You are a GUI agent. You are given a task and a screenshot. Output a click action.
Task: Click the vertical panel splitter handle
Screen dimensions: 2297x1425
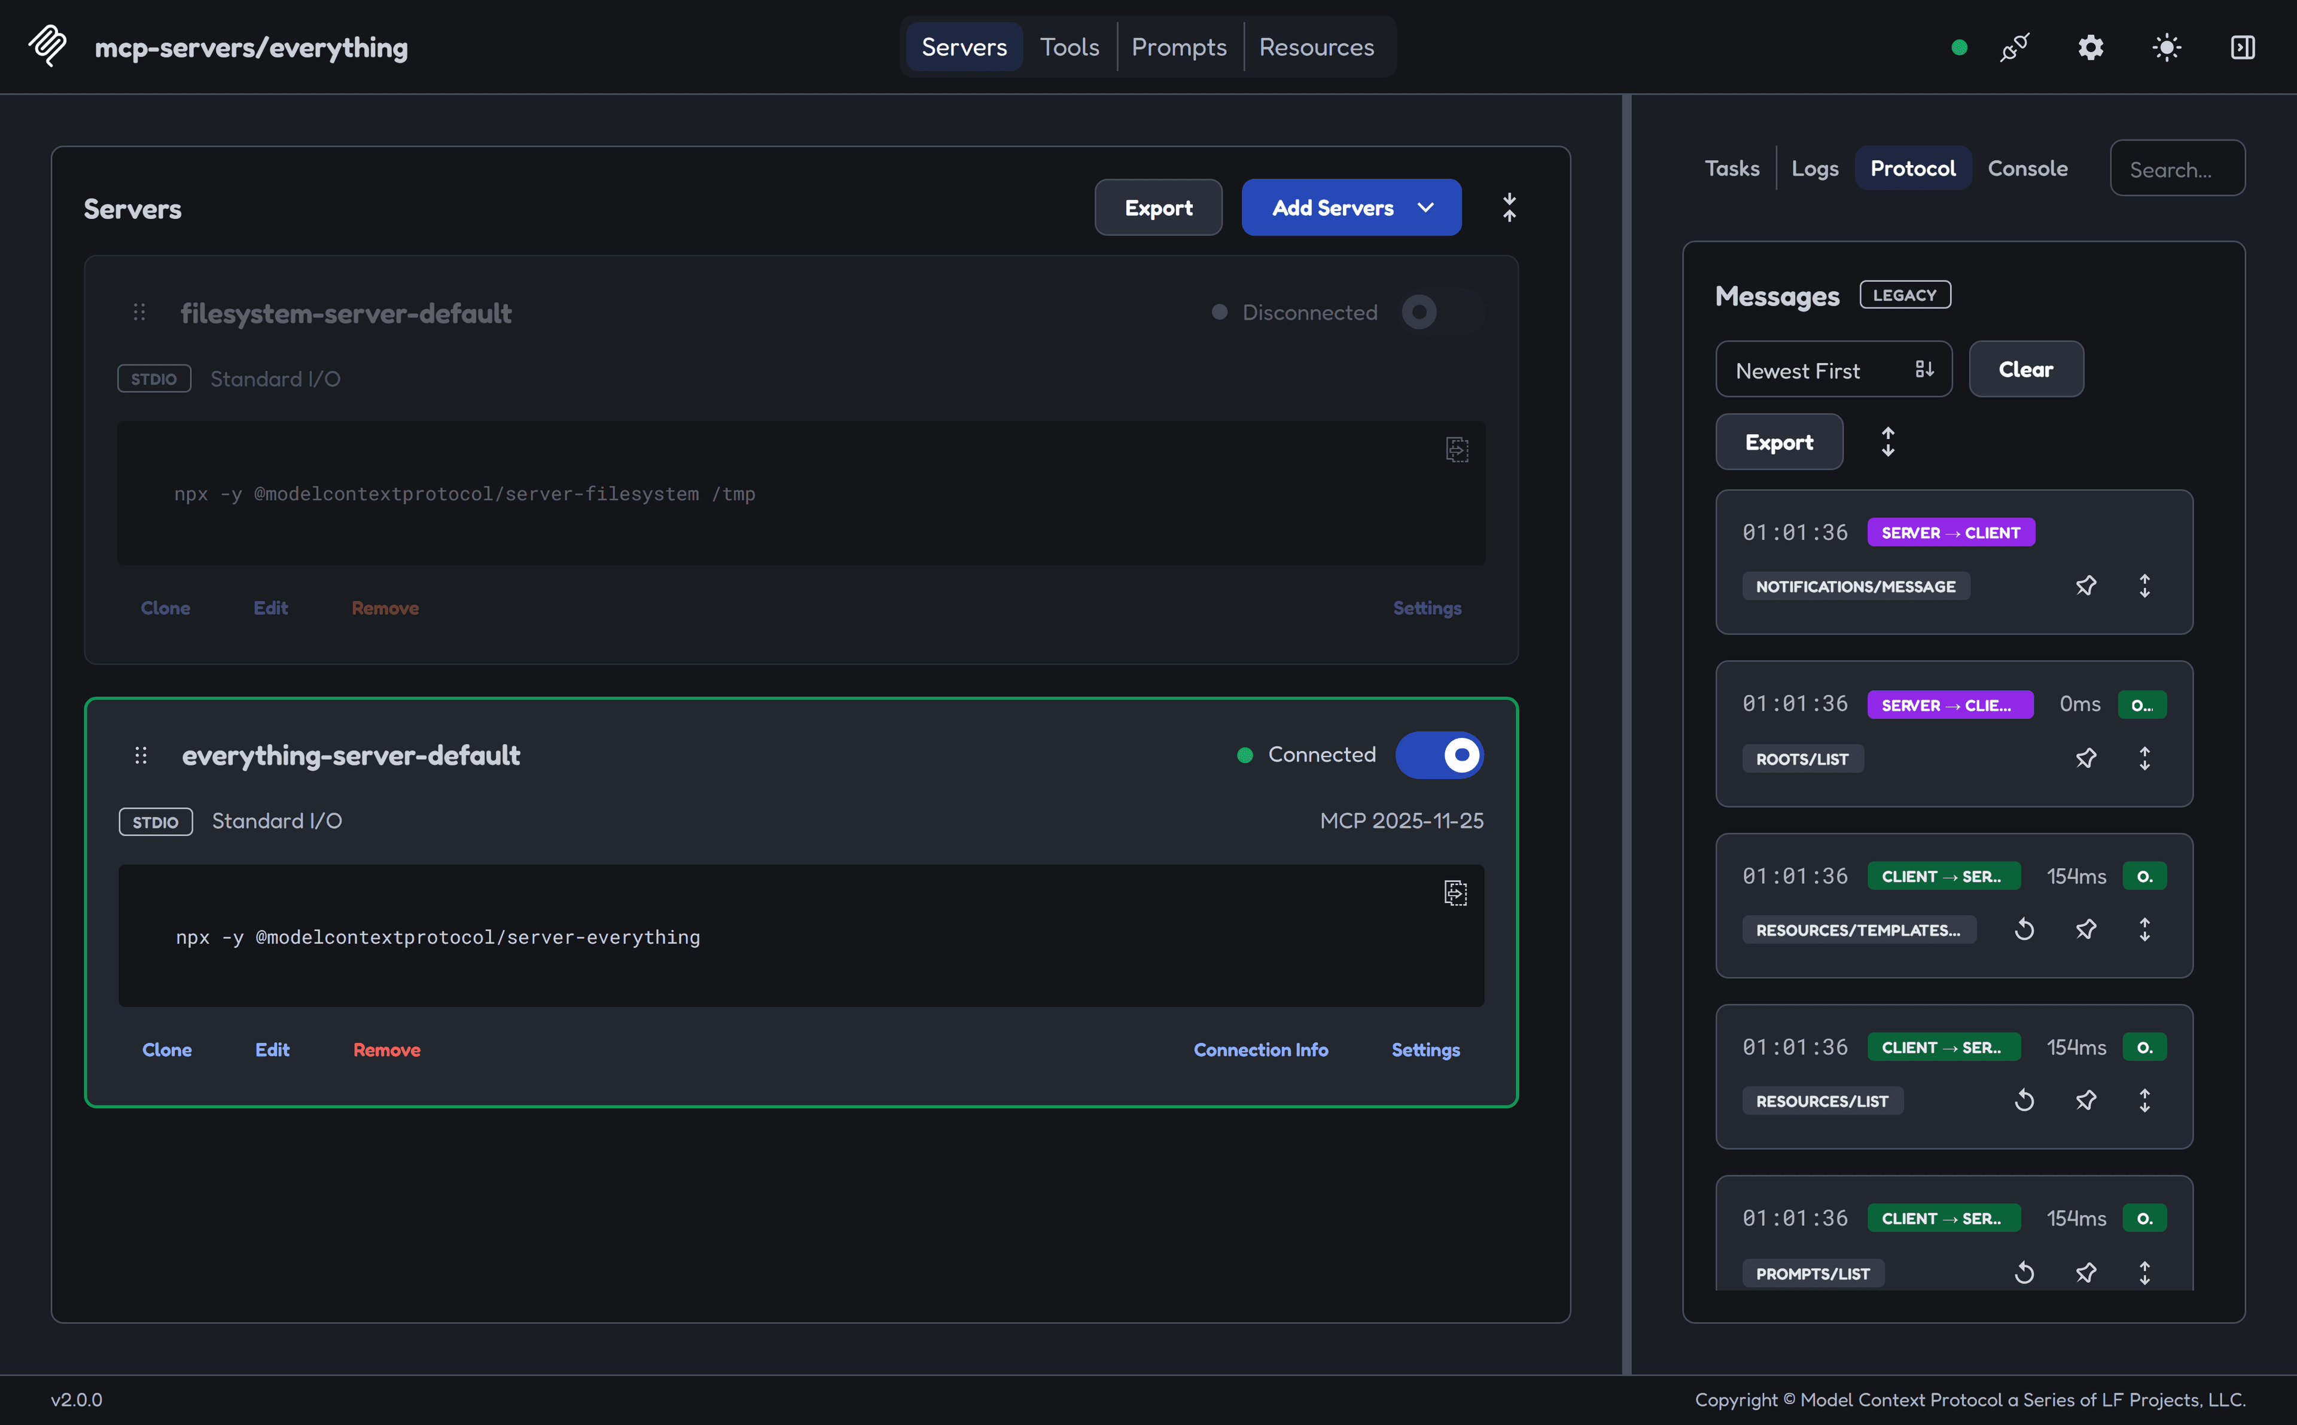point(1627,734)
